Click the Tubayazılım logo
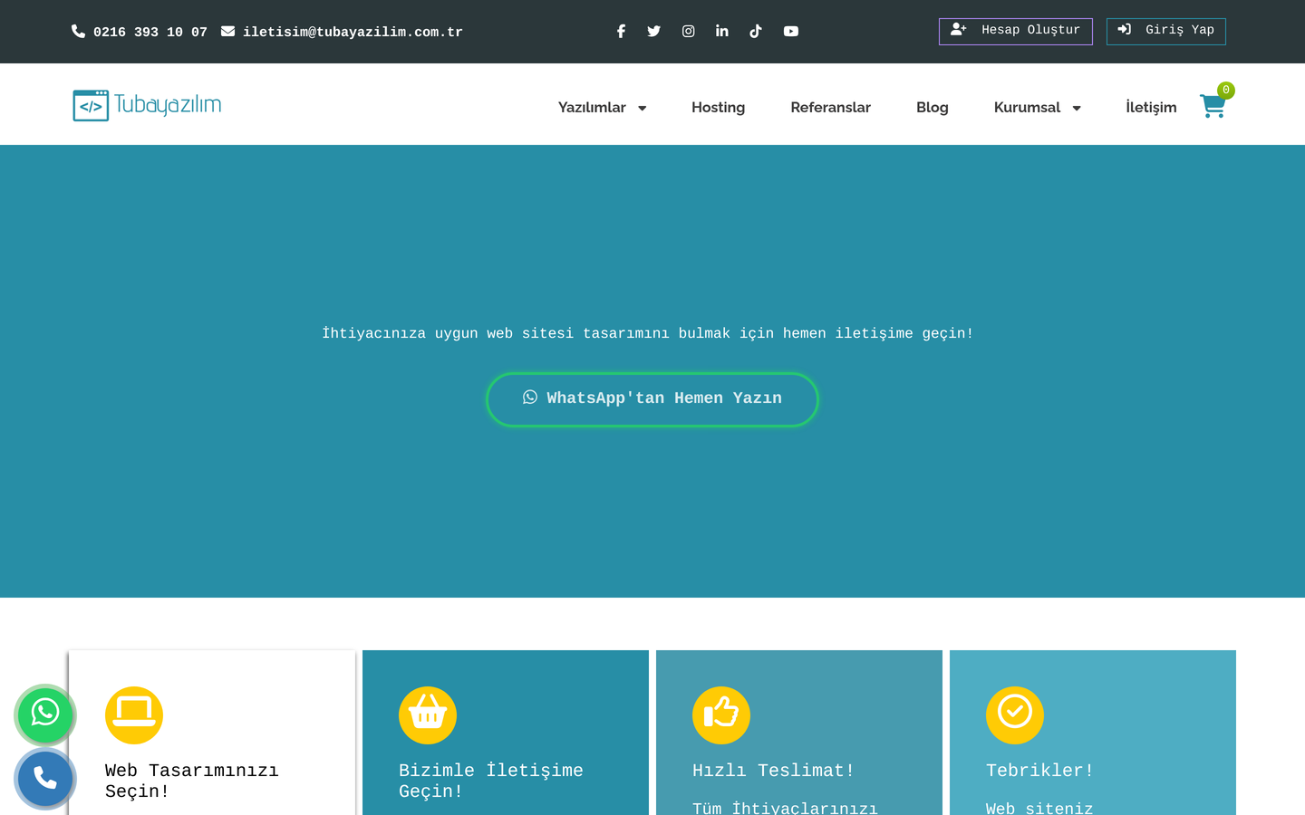This screenshot has height=815, width=1305. pos(147,105)
